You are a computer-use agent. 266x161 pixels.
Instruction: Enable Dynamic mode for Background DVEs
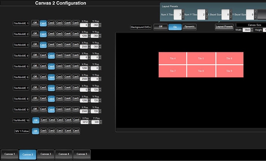tap(189, 27)
